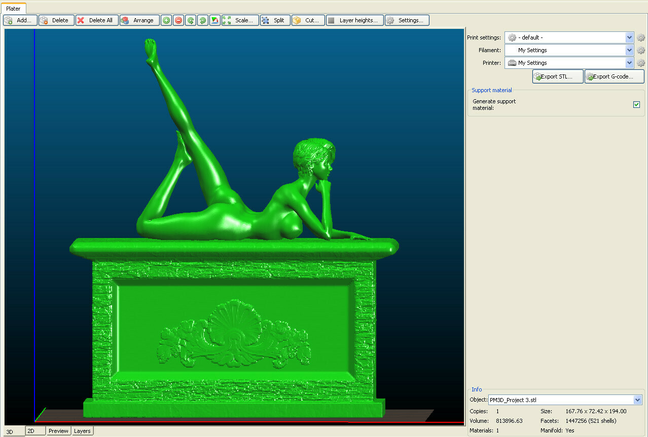This screenshot has width=648, height=437.
Task: Expand the Filament preset dropdown
Action: (x=629, y=50)
